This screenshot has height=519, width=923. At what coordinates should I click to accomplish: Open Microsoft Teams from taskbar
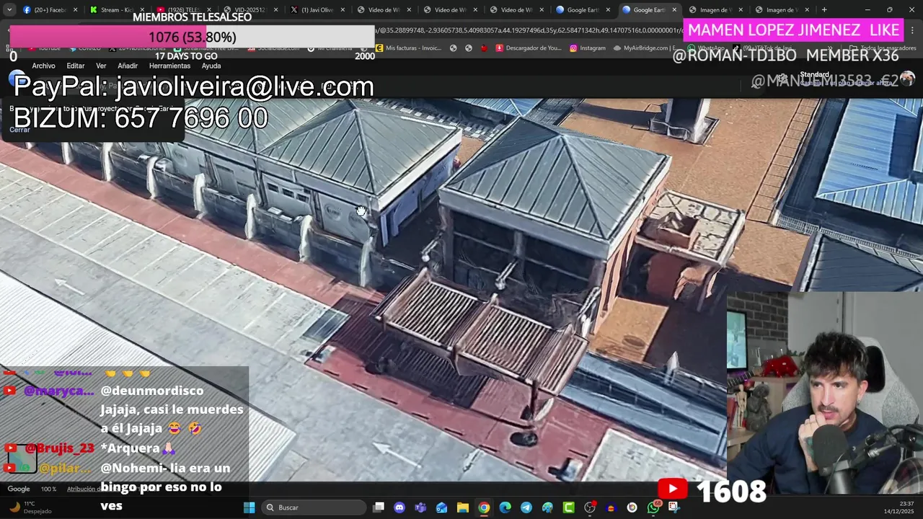pyautogui.click(x=420, y=507)
